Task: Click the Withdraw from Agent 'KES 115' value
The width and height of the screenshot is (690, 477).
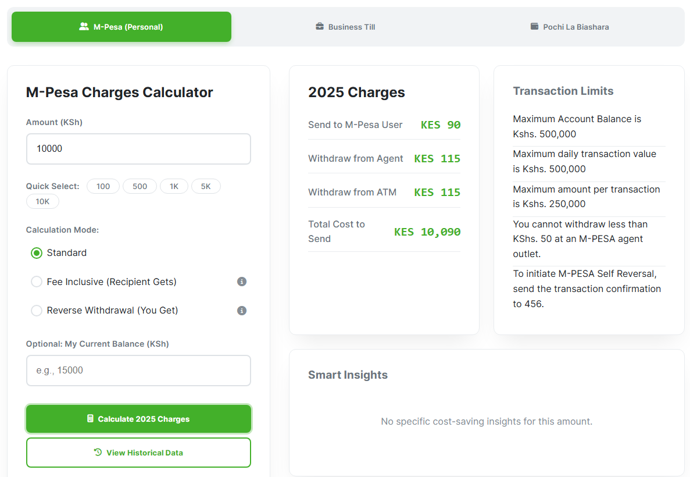Action: 437,159
